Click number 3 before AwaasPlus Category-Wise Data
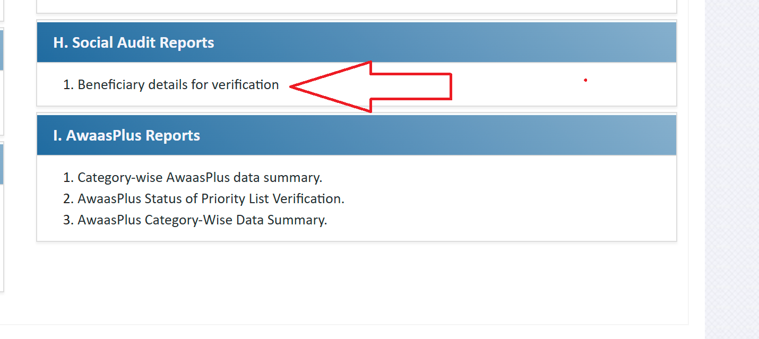The height and width of the screenshot is (339, 759). [67, 220]
